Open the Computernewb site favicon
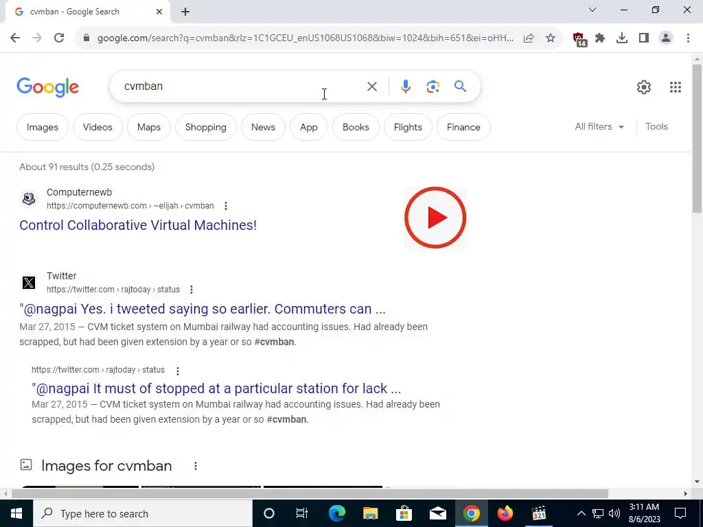703x527 pixels. point(29,198)
